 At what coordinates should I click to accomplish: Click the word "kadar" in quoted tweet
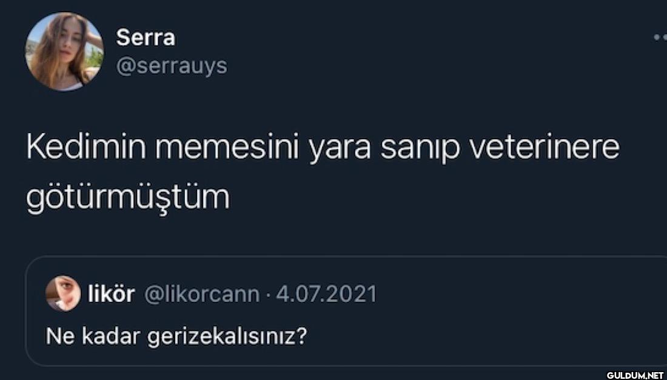[x=110, y=336]
